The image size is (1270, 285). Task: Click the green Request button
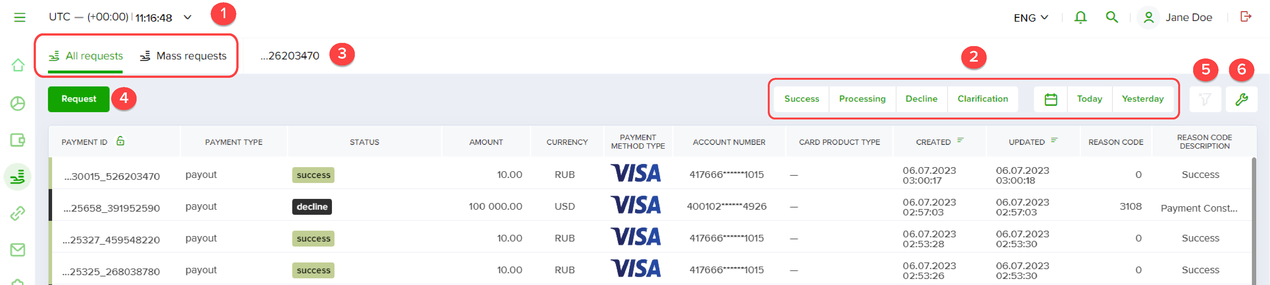[x=78, y=99]
